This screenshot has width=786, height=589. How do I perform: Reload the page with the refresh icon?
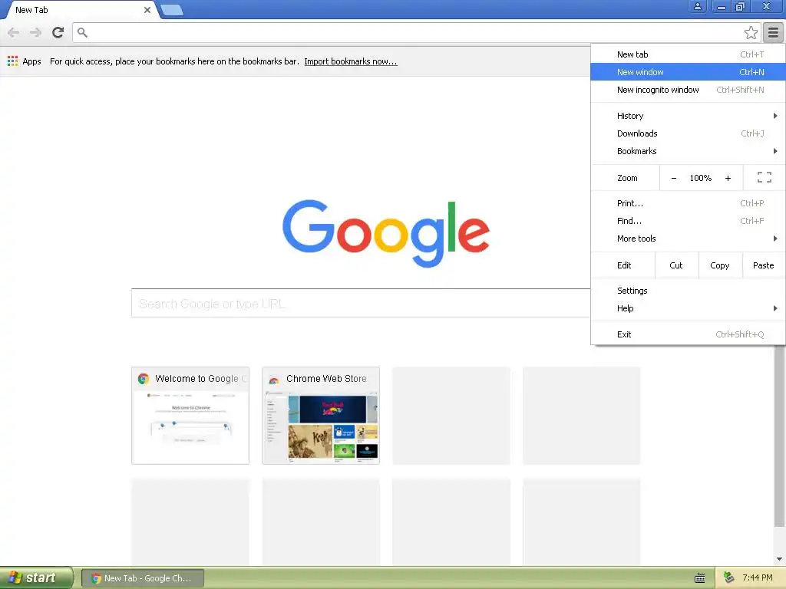click(58, 32)
